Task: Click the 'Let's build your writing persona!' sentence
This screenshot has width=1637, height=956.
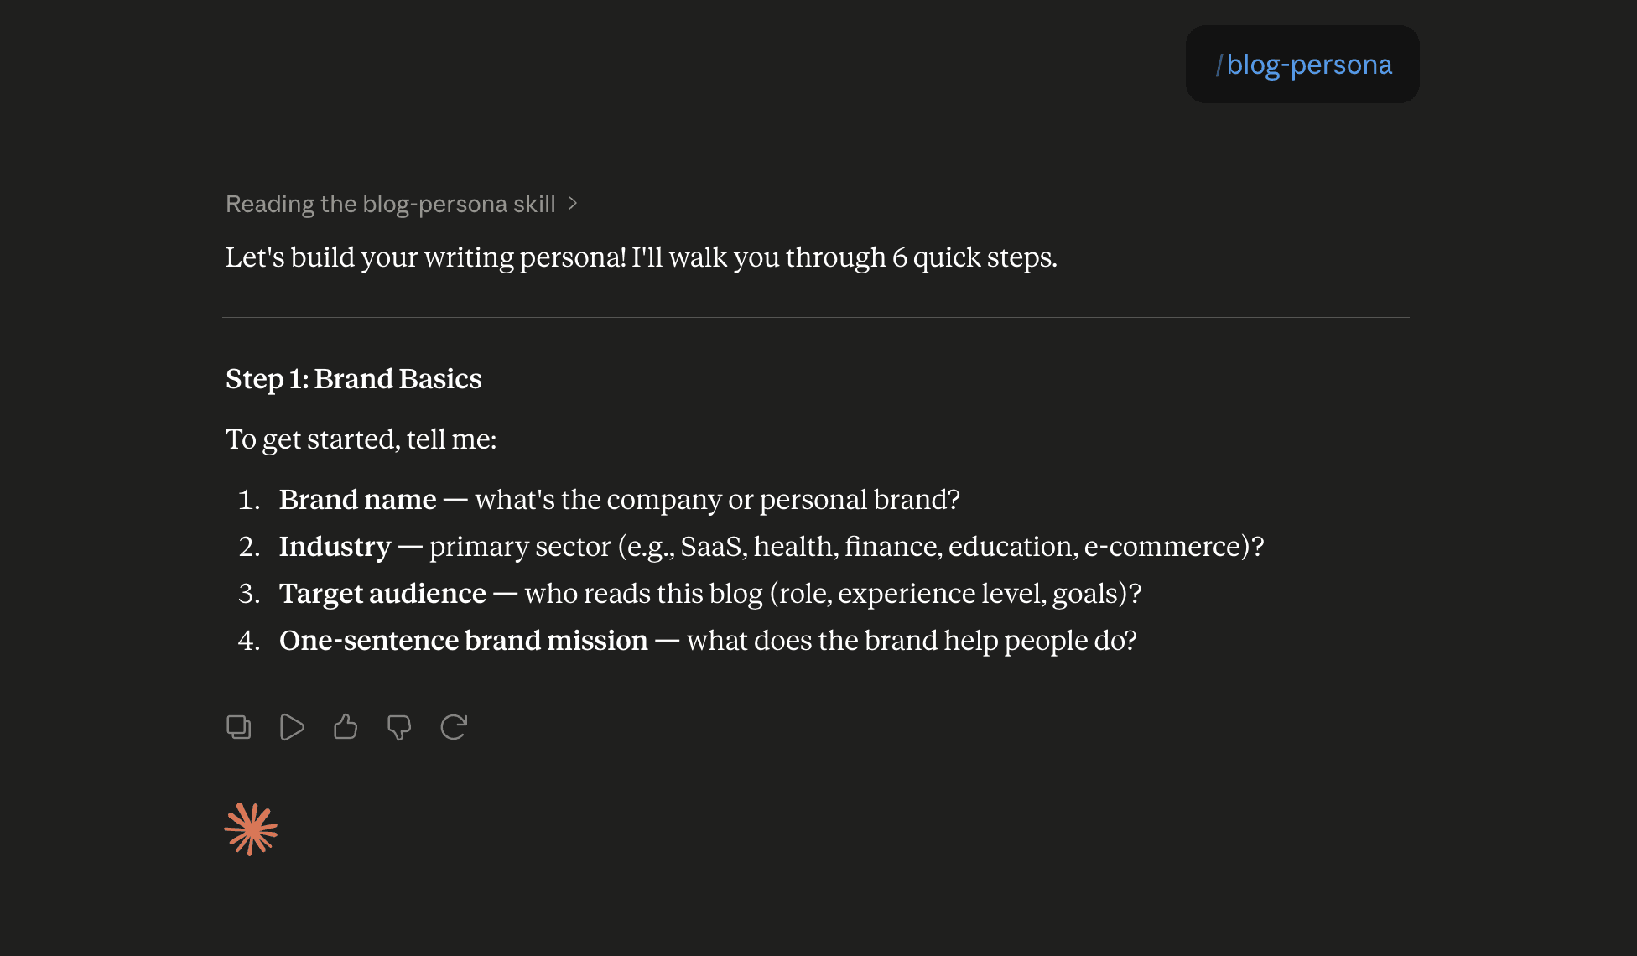Action: (x=426, y=257)
